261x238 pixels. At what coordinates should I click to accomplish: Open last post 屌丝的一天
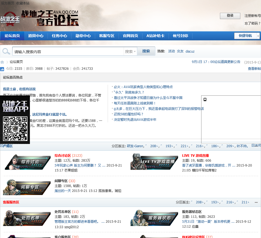point(63,191)
